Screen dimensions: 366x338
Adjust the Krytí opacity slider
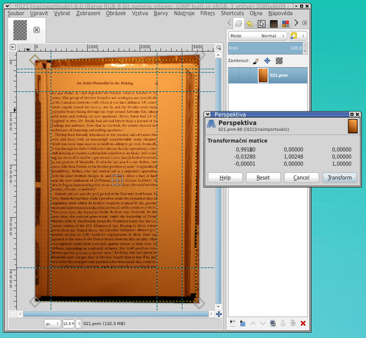tap(266, 48)
